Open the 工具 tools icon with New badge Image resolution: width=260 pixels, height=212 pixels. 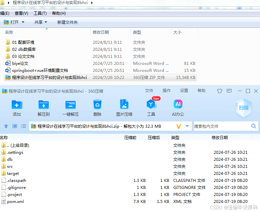pos(151,104)
